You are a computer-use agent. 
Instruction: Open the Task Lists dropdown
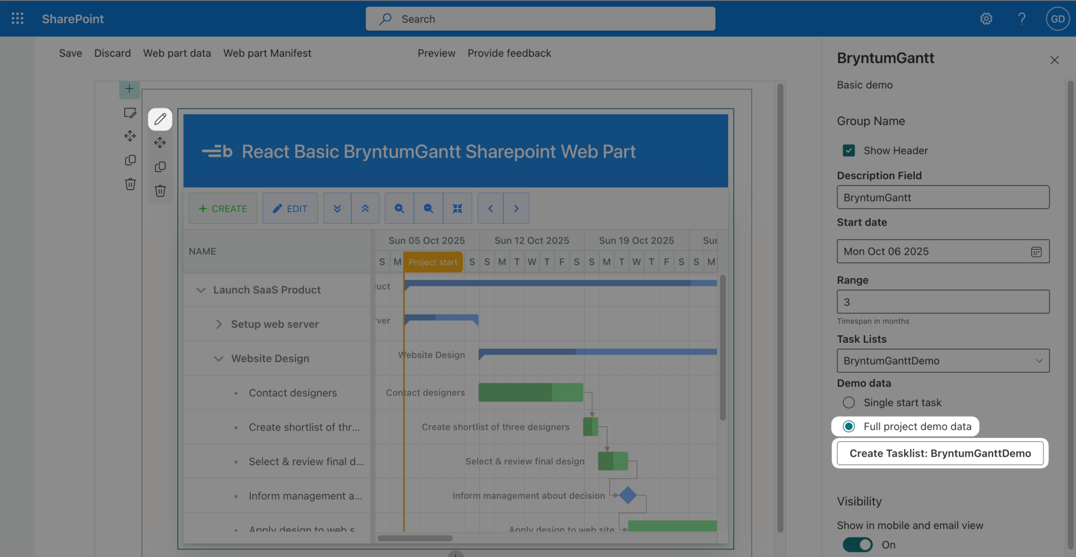click(943, 361)
